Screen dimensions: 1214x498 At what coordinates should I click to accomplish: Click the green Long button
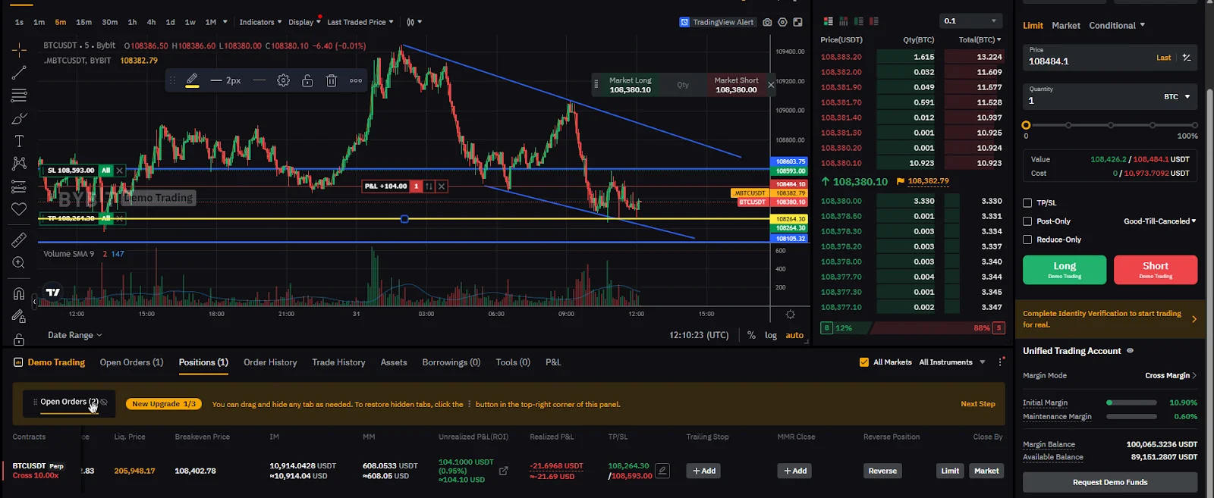pyautogui.click(x=1065, y=269)
